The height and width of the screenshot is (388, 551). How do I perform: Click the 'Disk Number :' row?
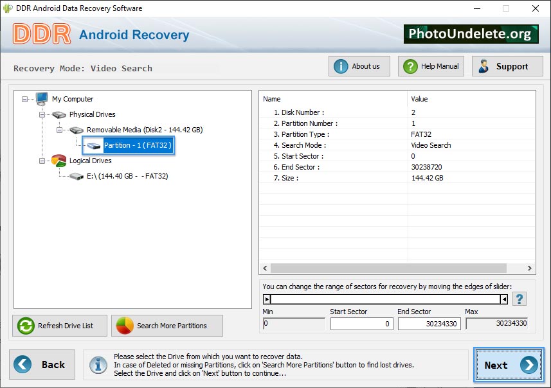point(397,112)
